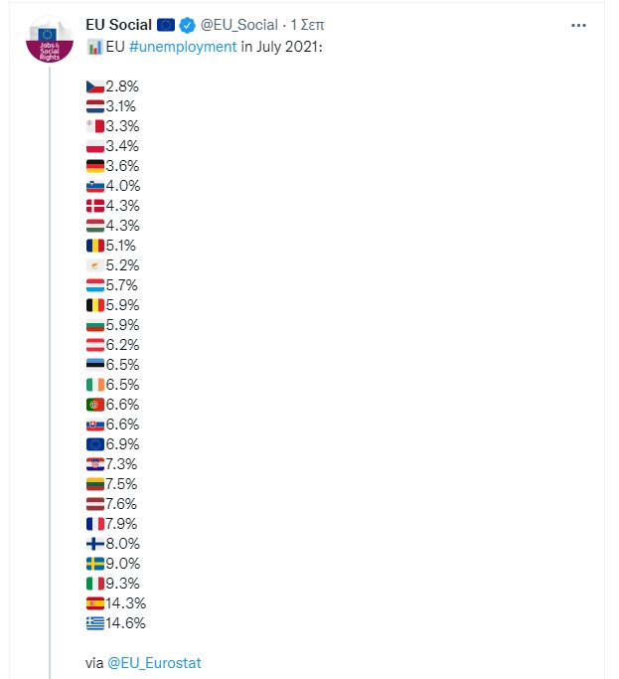
Task: Open the @EU_Social handle
Action: tap(238, 24)
